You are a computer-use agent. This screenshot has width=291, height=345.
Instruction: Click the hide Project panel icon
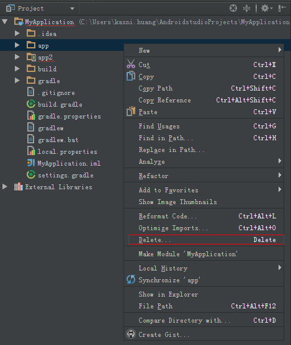point(282,8)
